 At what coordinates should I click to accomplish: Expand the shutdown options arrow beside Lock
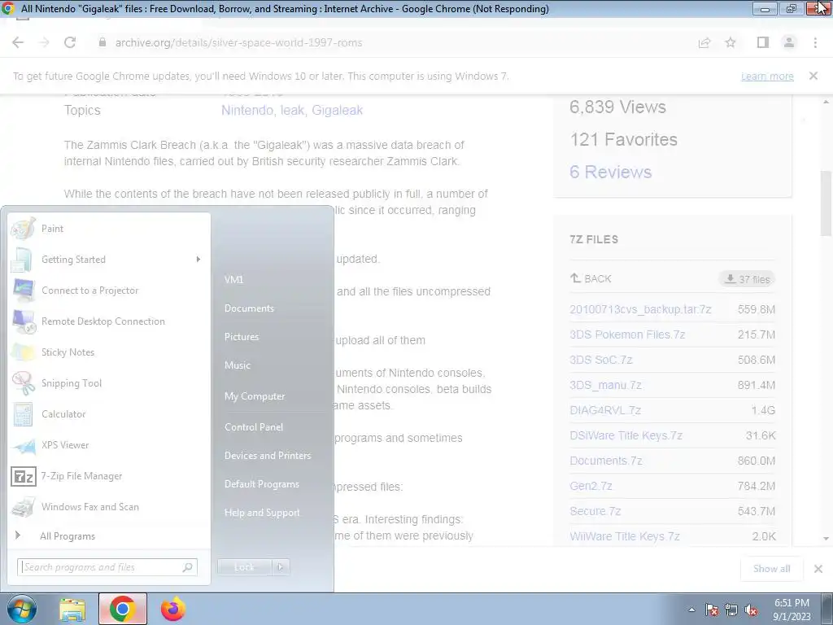[281, 567]
